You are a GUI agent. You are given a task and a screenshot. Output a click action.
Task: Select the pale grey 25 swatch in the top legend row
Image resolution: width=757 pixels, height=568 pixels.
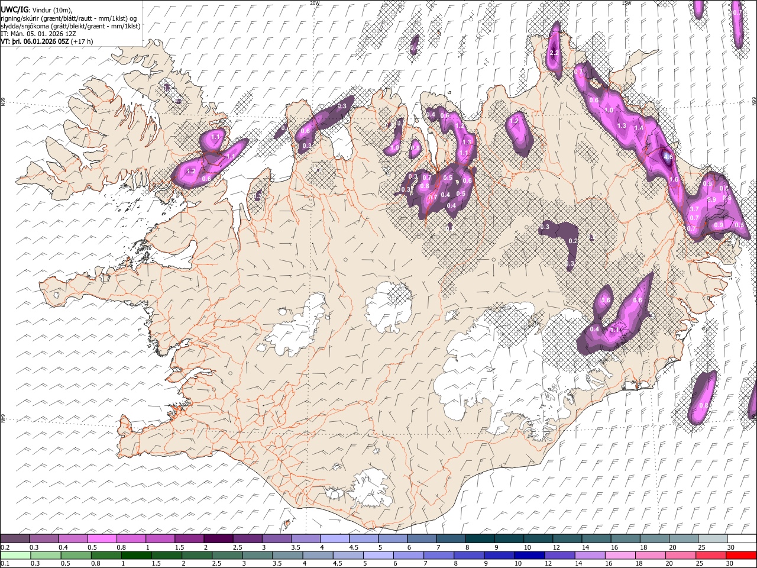(713, 539)
